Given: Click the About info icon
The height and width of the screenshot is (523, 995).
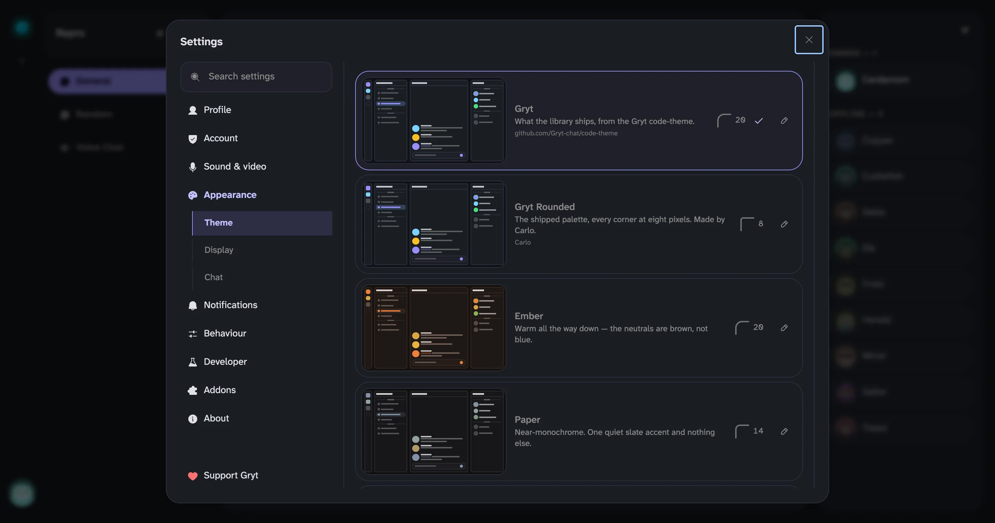Looking at the screenshot, I should click(192, 419).
